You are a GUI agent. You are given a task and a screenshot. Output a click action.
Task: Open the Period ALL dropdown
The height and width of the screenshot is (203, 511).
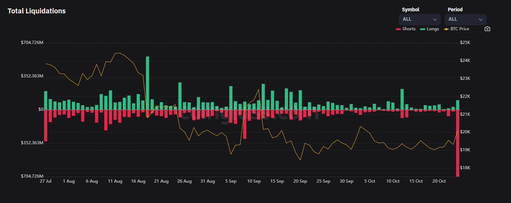[465, 19]
